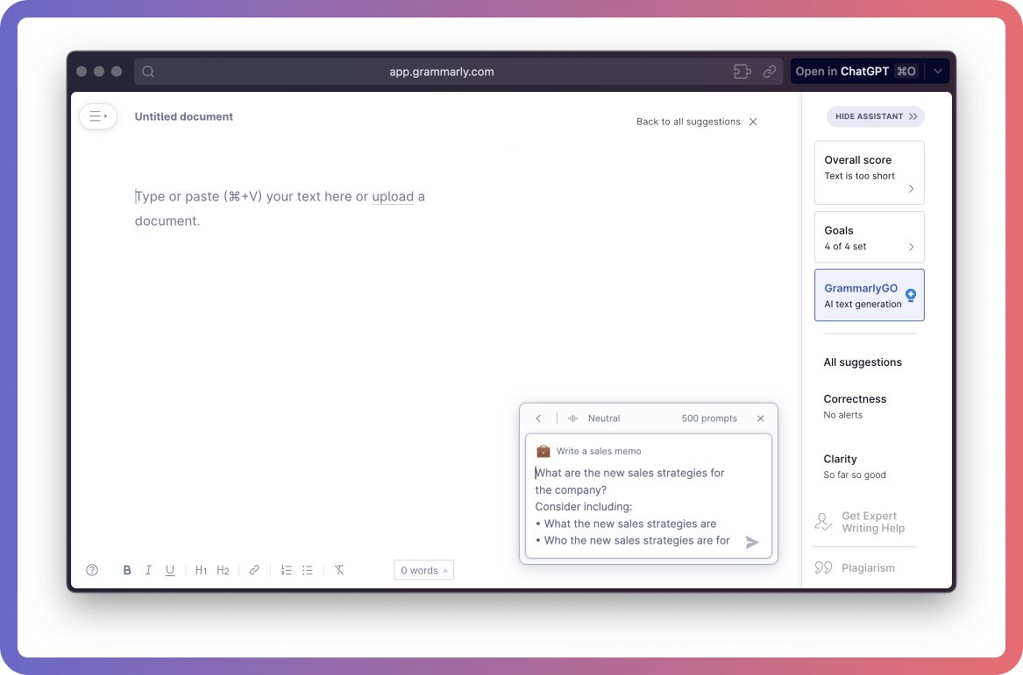Screen dimensions: 1023x675
Task: Toggle underline formatting
Action: click(170, 570)
